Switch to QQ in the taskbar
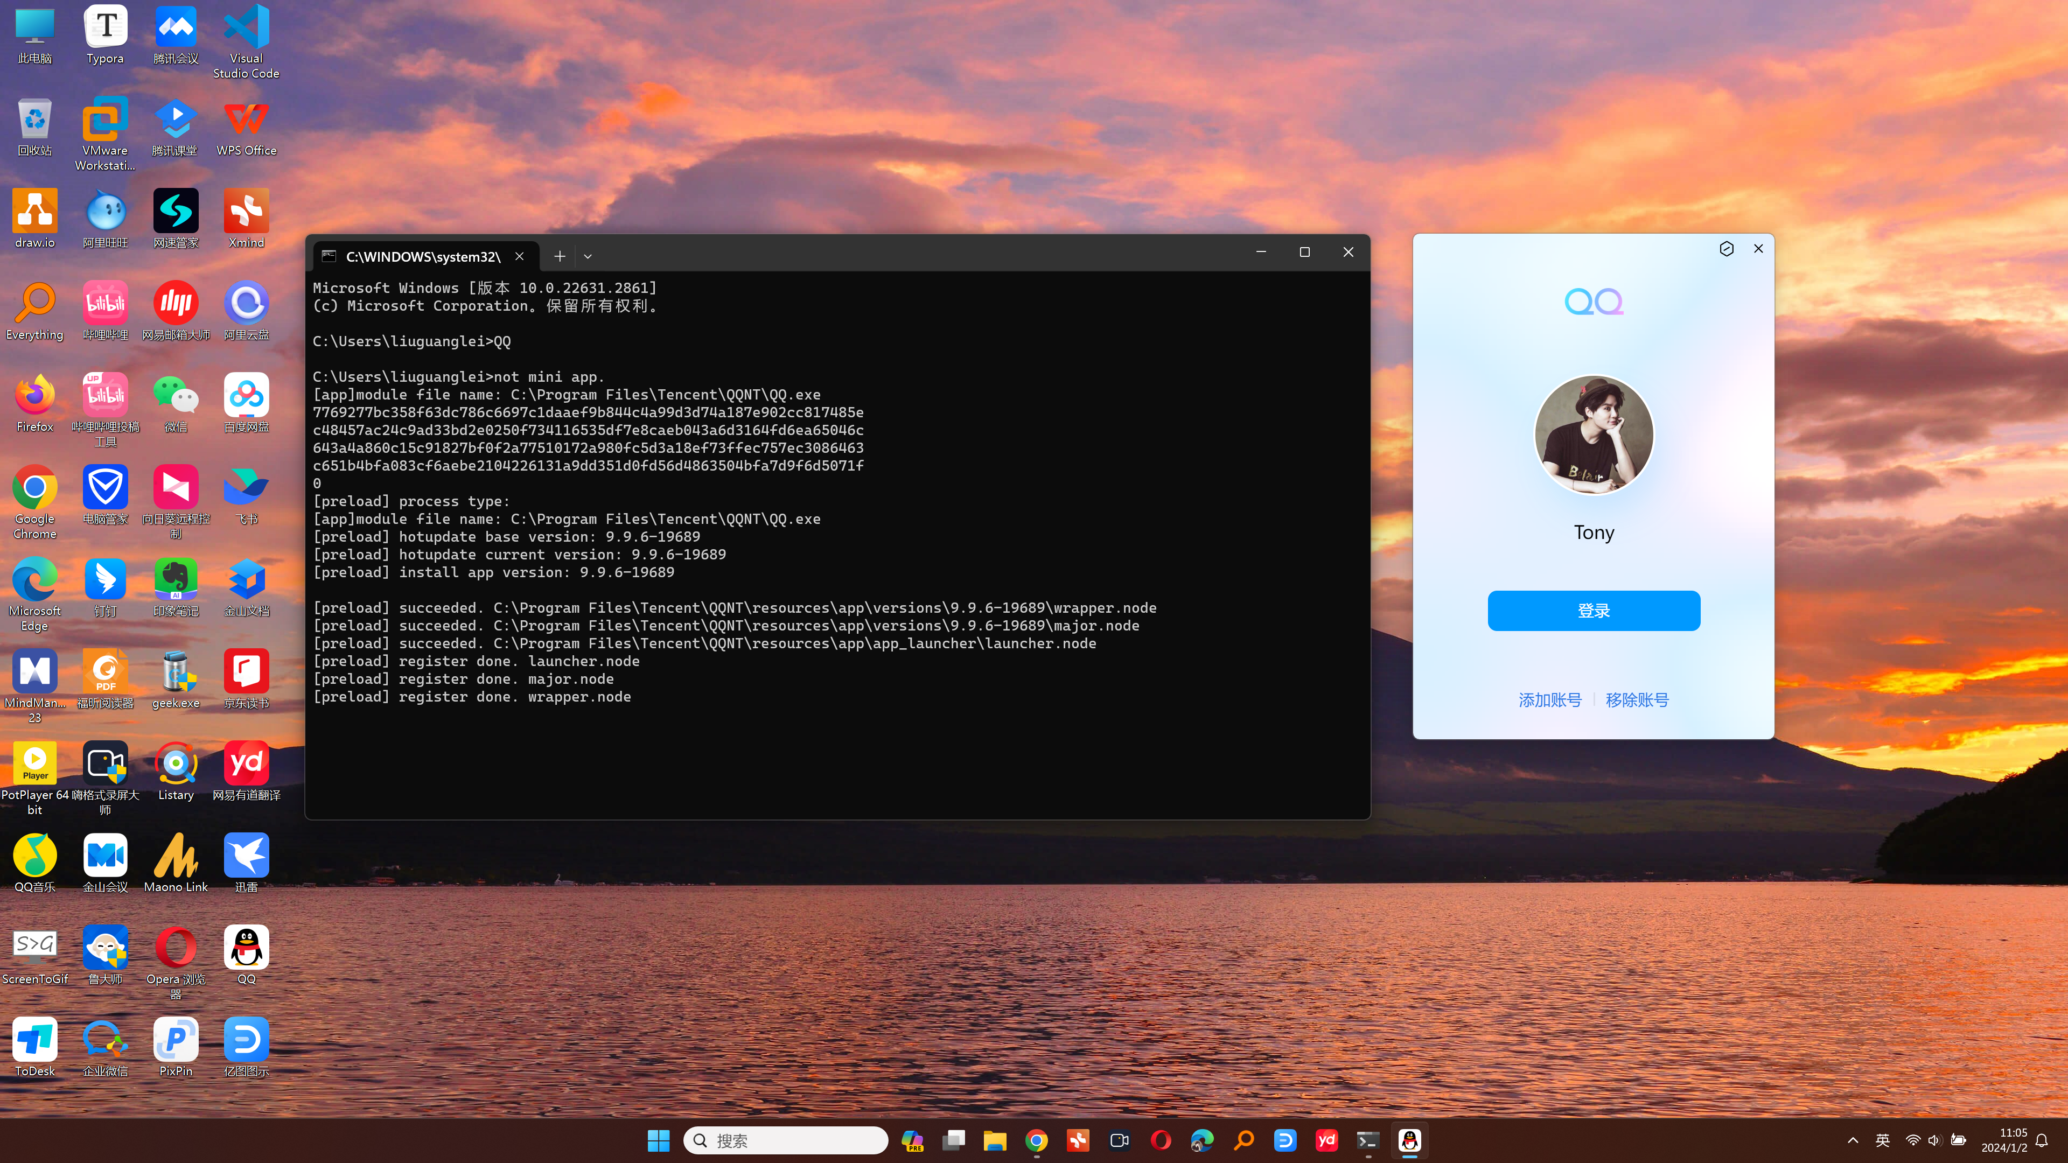The height and width of the screenshot is (1163, 2068). pos(1410,1140)
